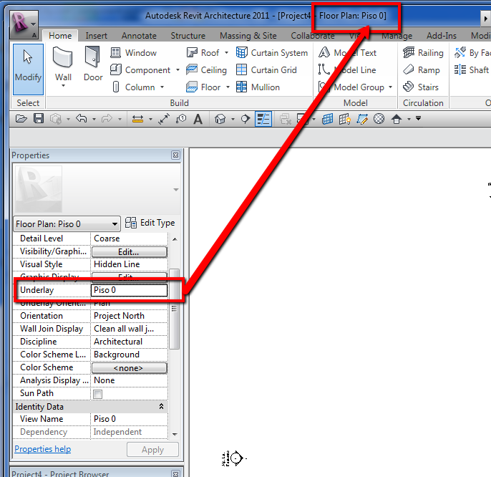Select the Floor tool
Image resolution: width=491 pixels, height=477 pixels.
[x=203, y=87]
